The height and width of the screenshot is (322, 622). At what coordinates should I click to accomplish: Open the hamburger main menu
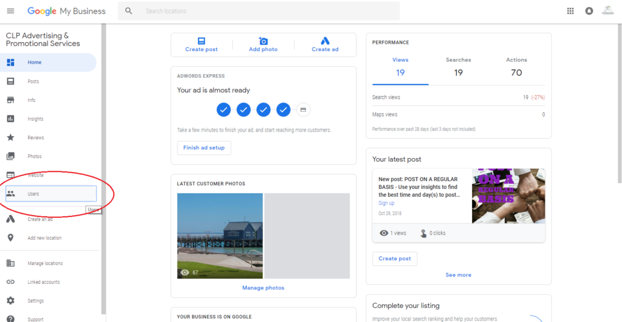[11, 11]
